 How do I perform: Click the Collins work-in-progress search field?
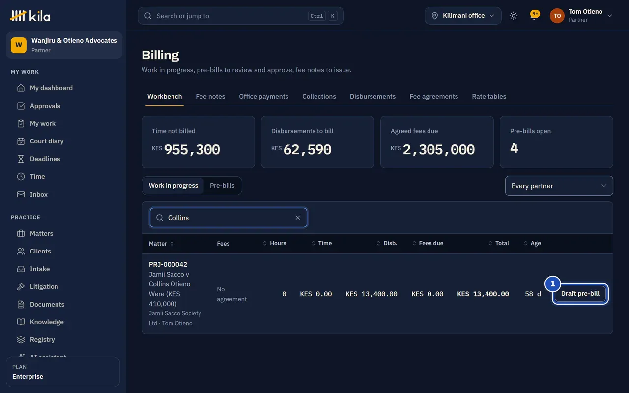click(229, 218)
